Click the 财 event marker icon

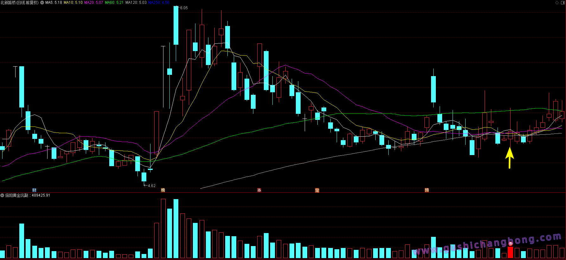click(34, 190)
